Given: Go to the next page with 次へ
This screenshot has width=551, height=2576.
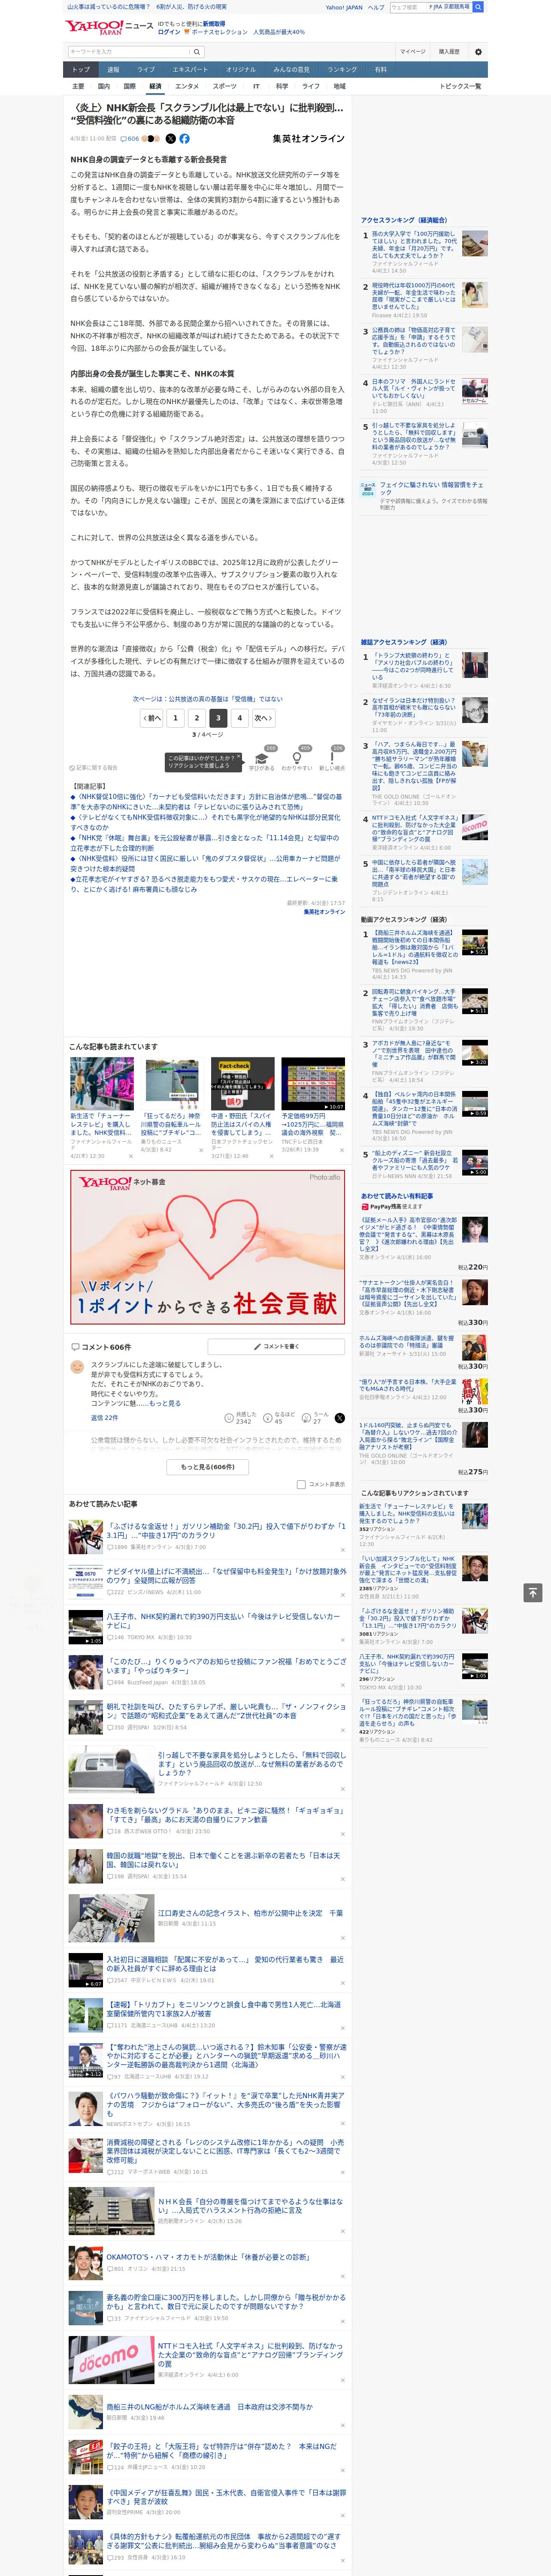Looking at the screenshot, I should coord(263,718).
